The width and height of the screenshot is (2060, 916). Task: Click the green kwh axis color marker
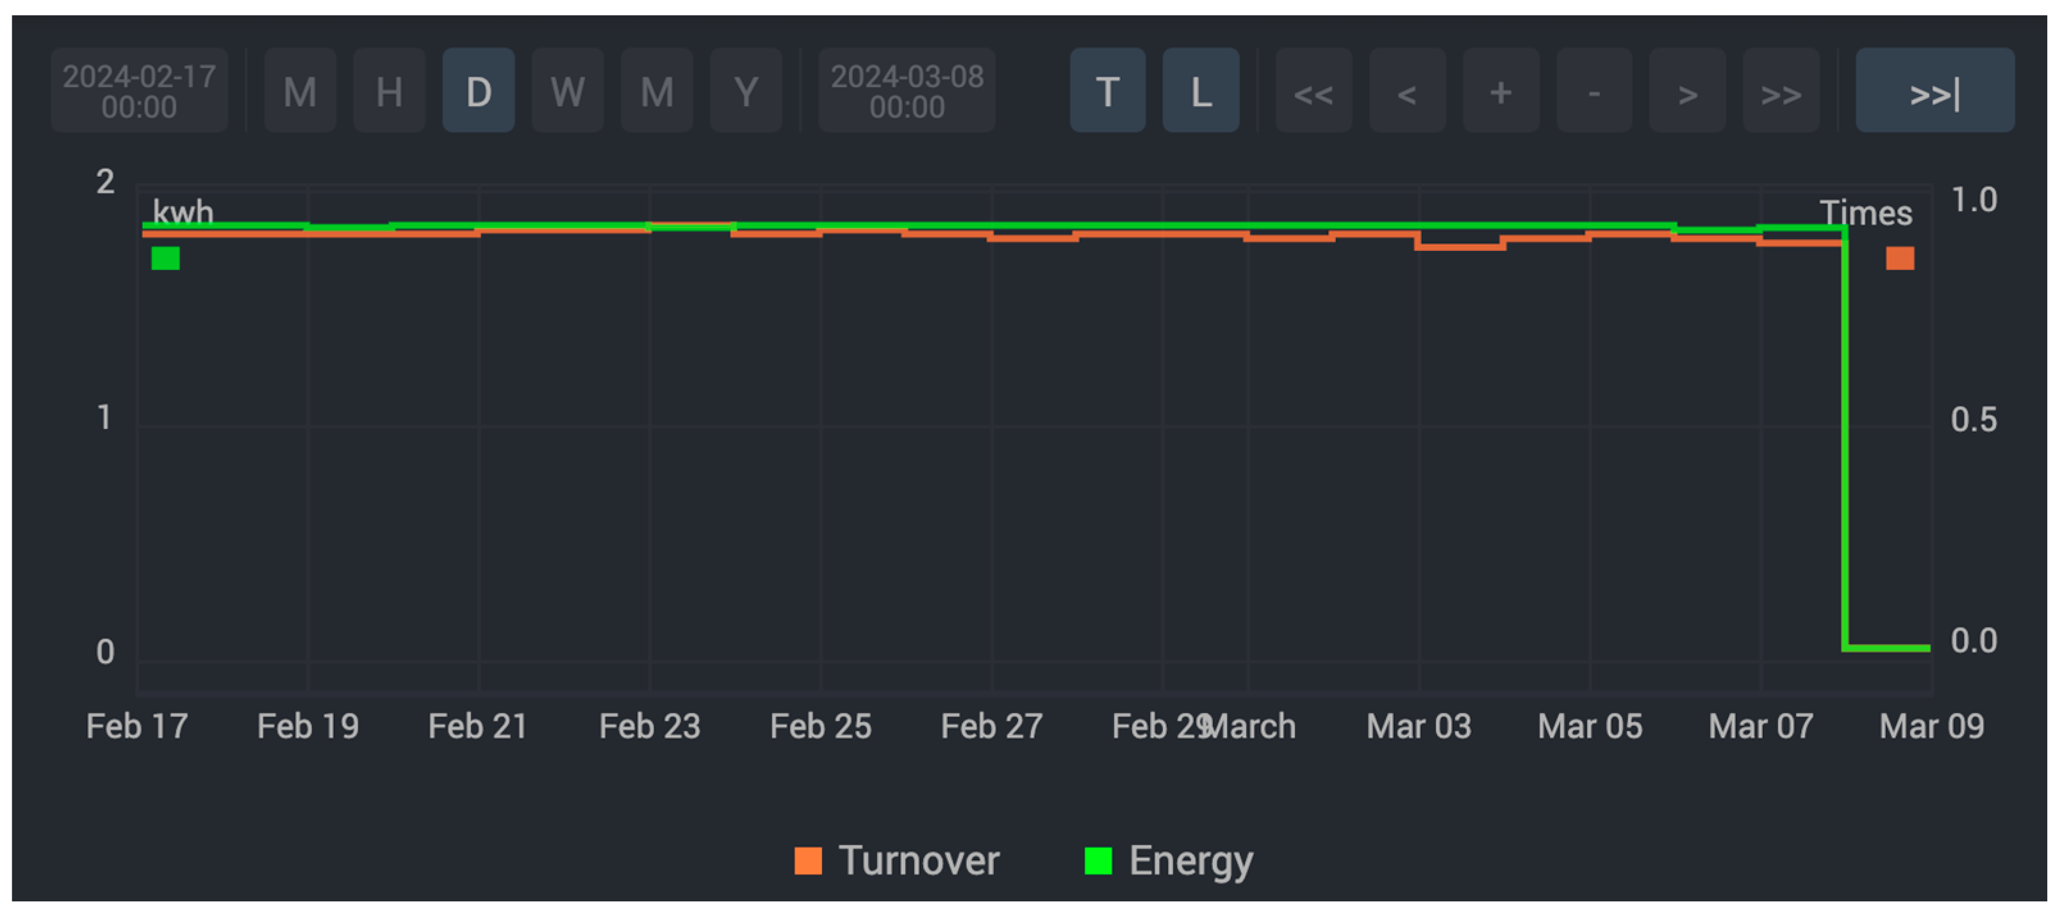165,258
